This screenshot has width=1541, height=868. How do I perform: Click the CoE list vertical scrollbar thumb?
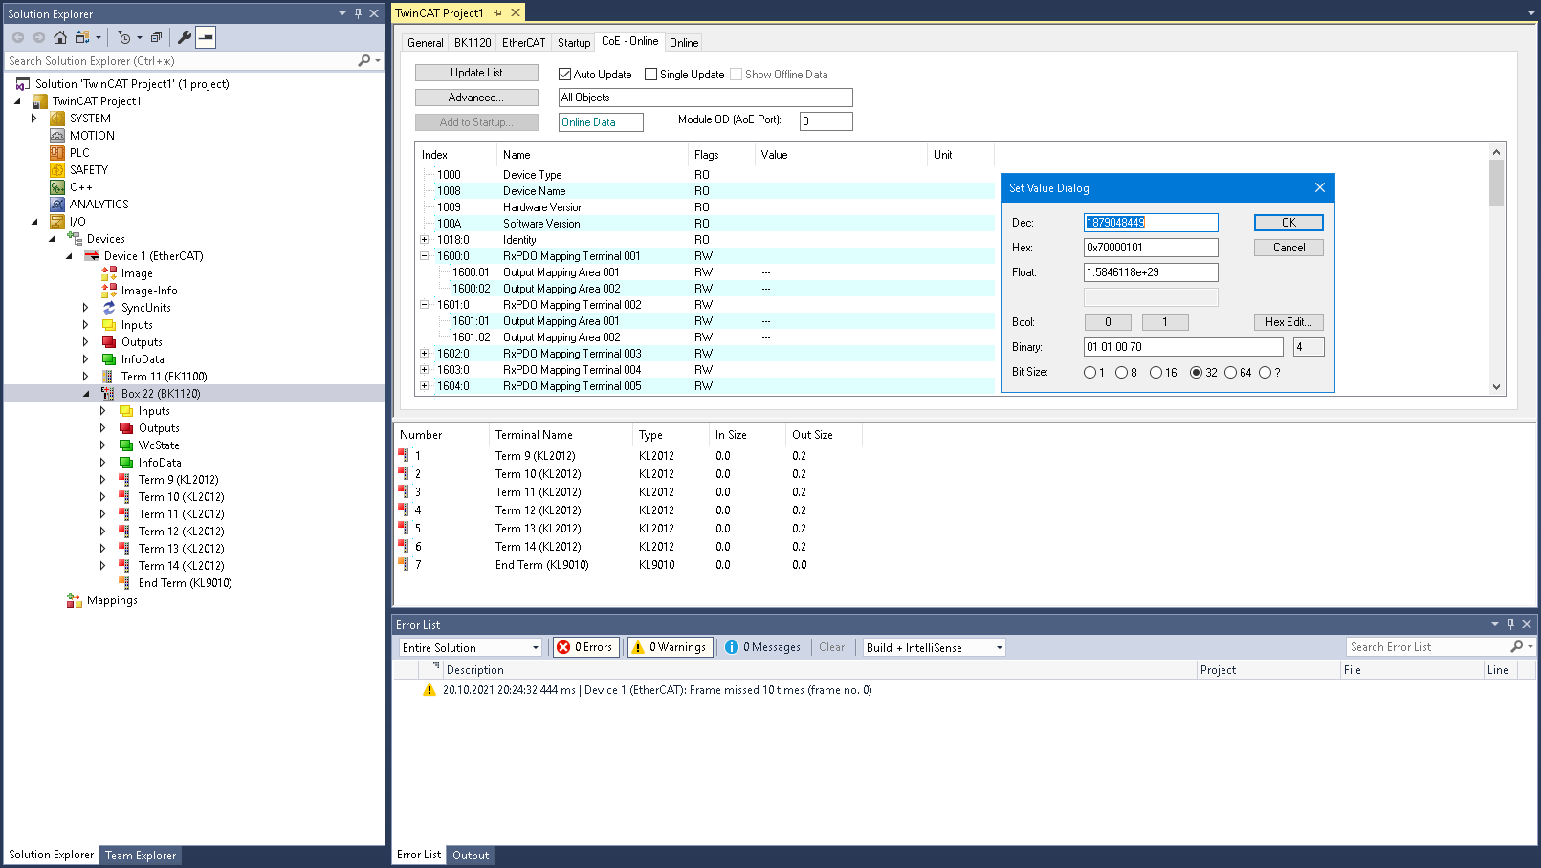click(x=1496, y=182)
